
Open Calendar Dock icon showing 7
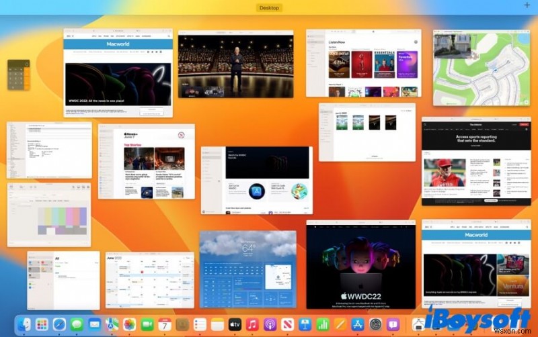(165, 324)
